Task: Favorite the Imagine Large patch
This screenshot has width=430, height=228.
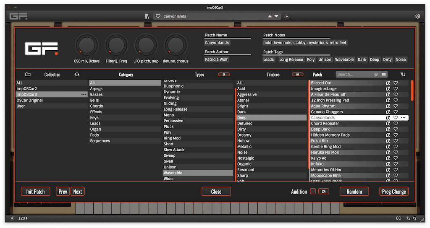Action: [396, 89]
